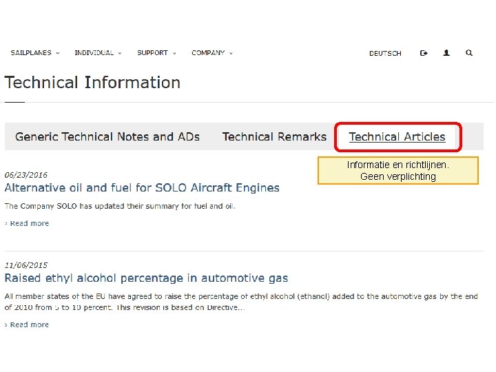
Task: Select Generic Technical Notes and ADs tab
Action: pos(107,136)
